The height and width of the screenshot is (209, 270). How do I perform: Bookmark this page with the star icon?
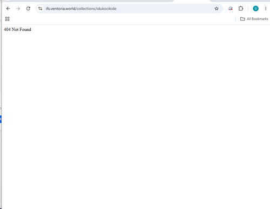pyautogui.click(x=217, y=9)
